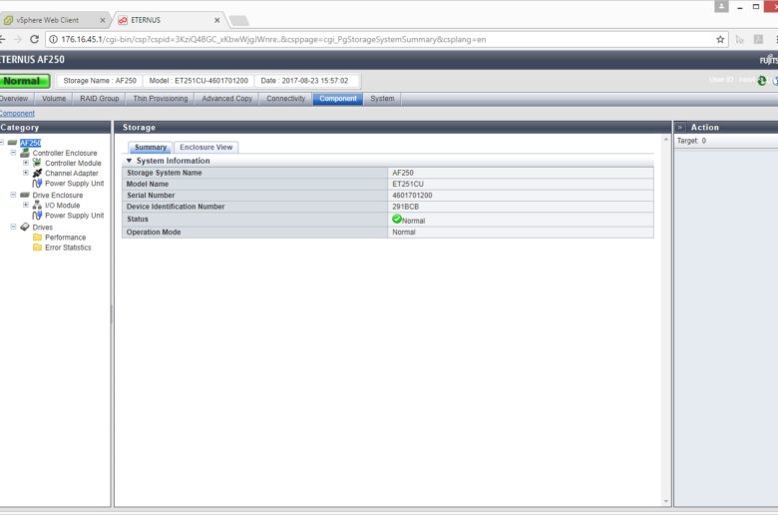The image size is (778, 515).
Task: Click the Target: 0 text in Action panel
Action: [x=691, y=141]
